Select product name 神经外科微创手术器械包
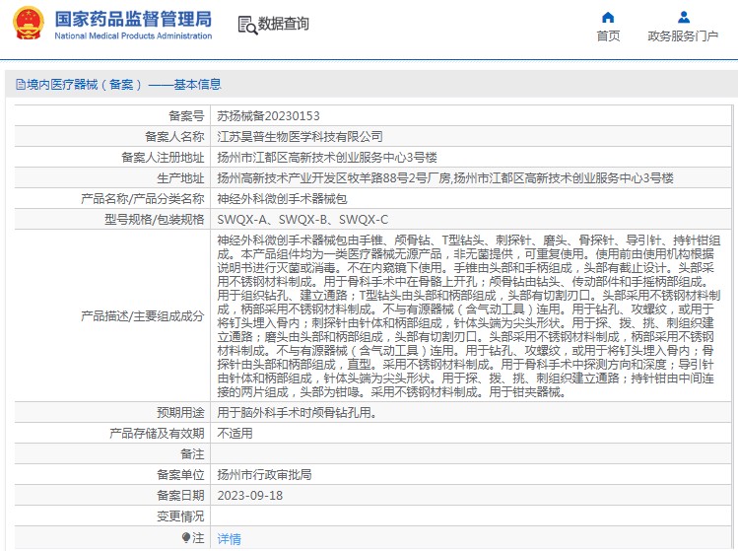738x551 pixels. [282, 199]
